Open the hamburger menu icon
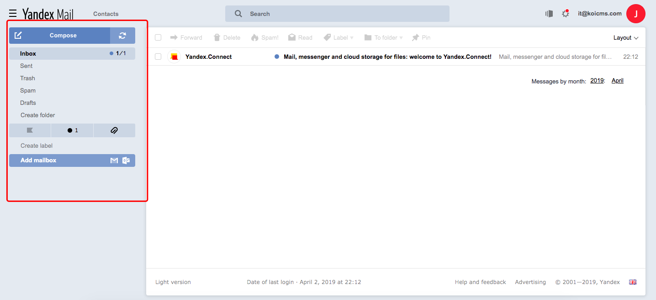The width and height of the screenshot is (656, 300). 13,14
